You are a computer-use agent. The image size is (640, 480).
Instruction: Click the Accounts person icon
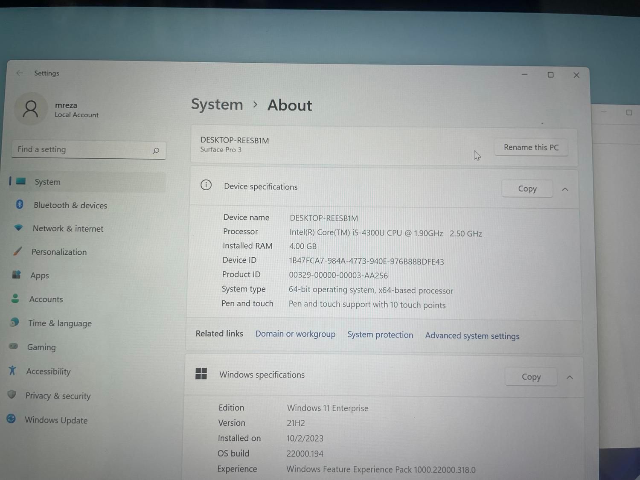[x=15, y=298]
